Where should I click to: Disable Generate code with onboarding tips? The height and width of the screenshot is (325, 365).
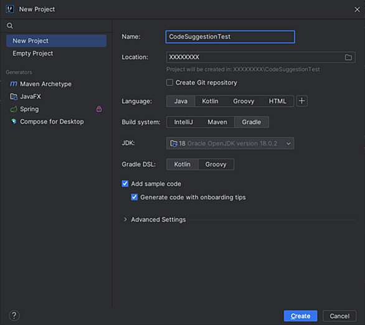(x=135, y=197)
